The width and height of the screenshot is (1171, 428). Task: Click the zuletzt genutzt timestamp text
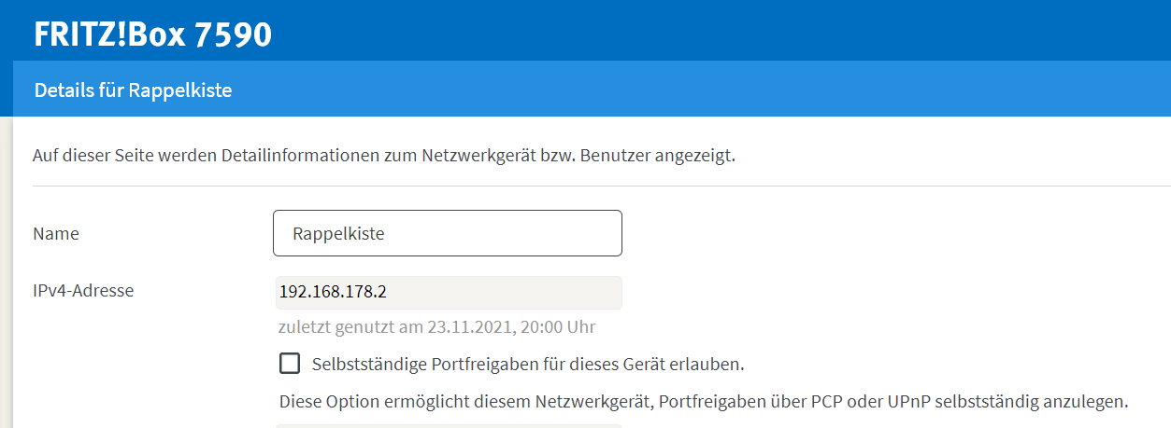(x=436, y=327)
